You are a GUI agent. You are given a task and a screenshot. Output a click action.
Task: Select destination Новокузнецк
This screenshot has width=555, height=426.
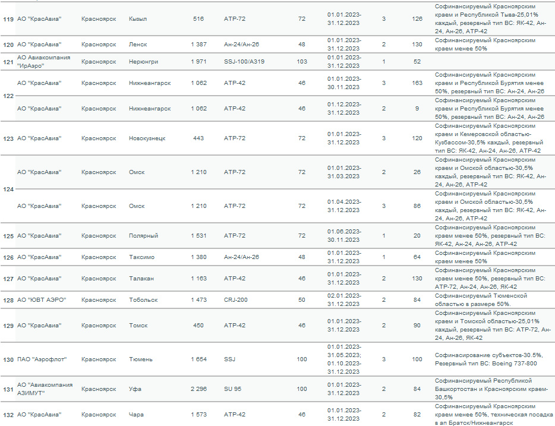[147, 138]
